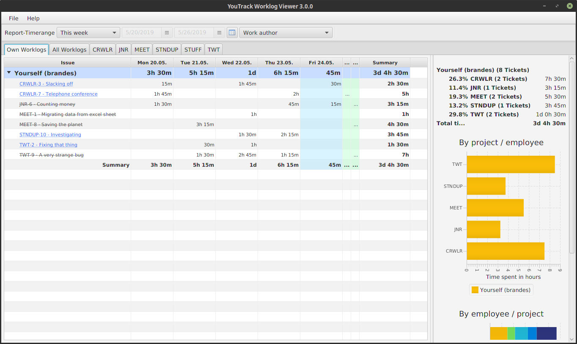Switch to the JNR tab

[x=124, y=50]
